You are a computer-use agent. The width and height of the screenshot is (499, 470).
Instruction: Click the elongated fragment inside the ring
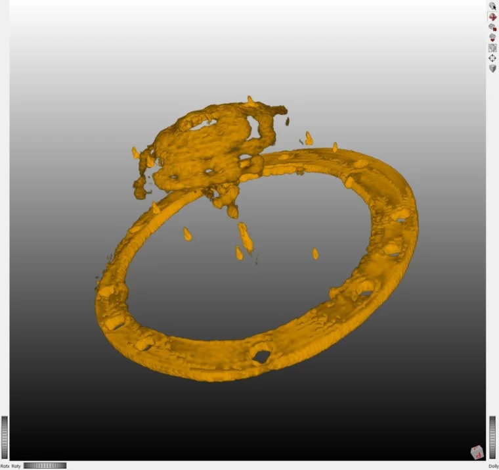246,237
